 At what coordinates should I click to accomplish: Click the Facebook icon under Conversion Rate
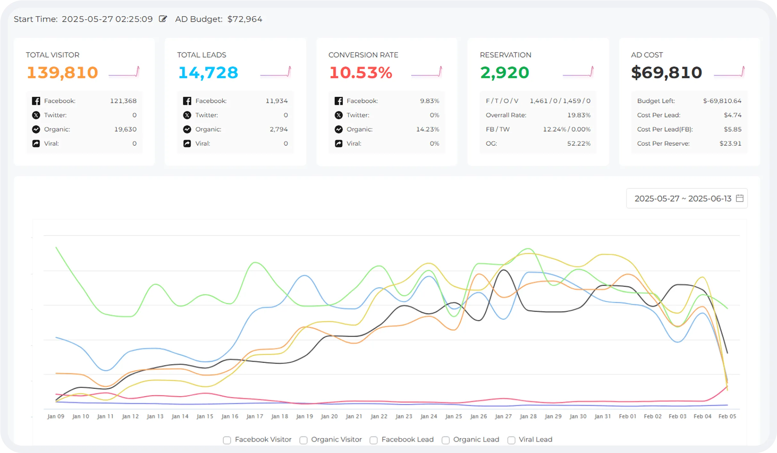338,101
